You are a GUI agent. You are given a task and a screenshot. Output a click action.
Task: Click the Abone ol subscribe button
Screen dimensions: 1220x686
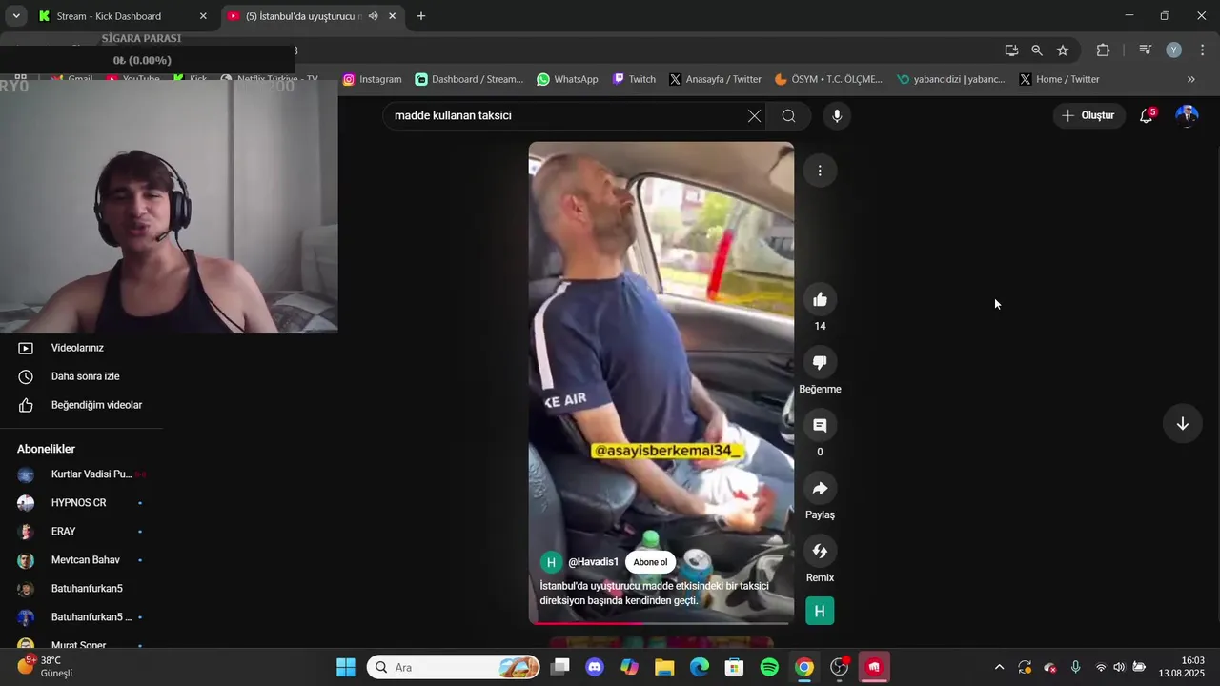(x=650, y=562)
